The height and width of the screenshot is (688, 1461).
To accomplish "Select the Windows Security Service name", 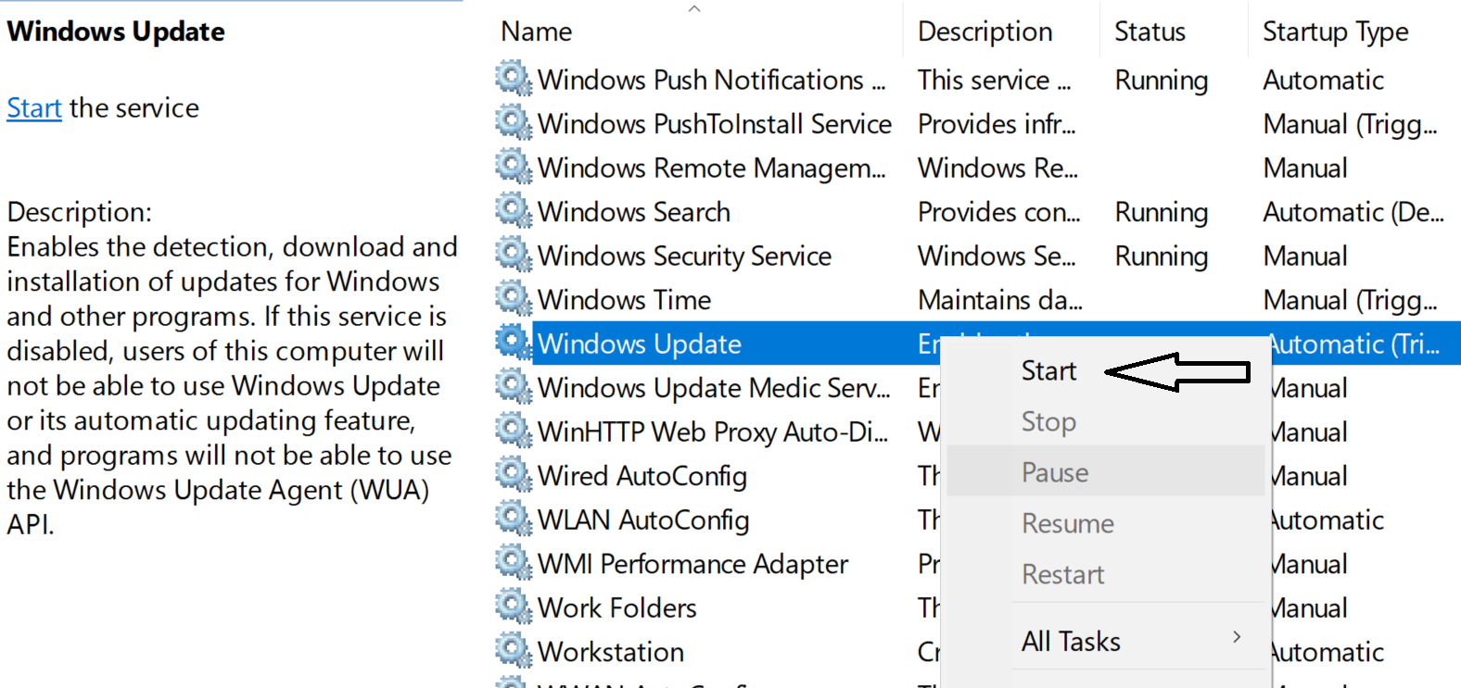I will tap(684, 256).
